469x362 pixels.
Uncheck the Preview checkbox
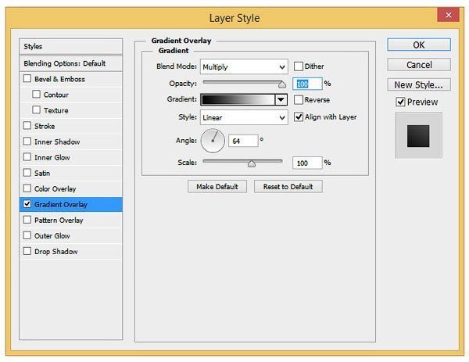400,102
